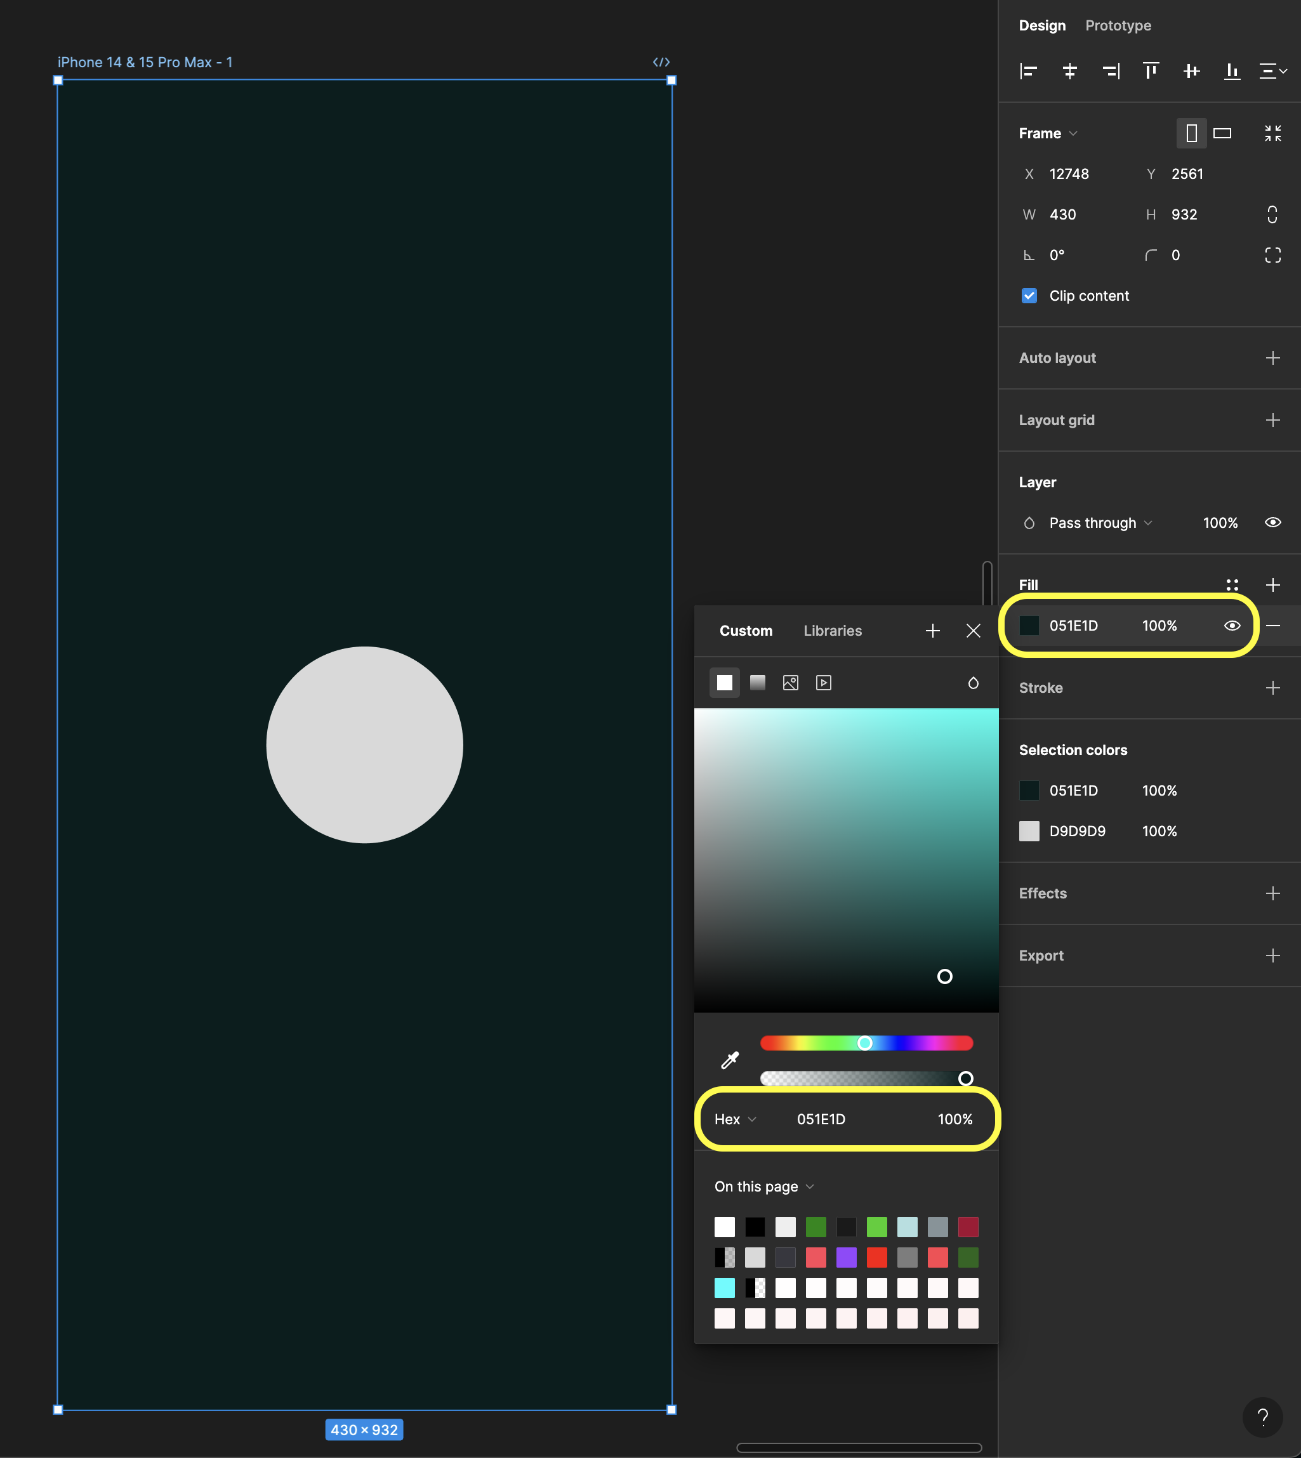Image resolution: width=1301 pixels, height=1458 pixels.
Task: Switch to the Prototype tab
Action: tap(1118, 26)
